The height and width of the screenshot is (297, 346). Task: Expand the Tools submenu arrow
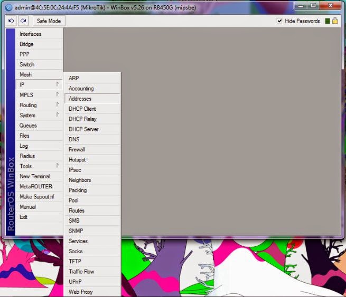pos(58,166)
